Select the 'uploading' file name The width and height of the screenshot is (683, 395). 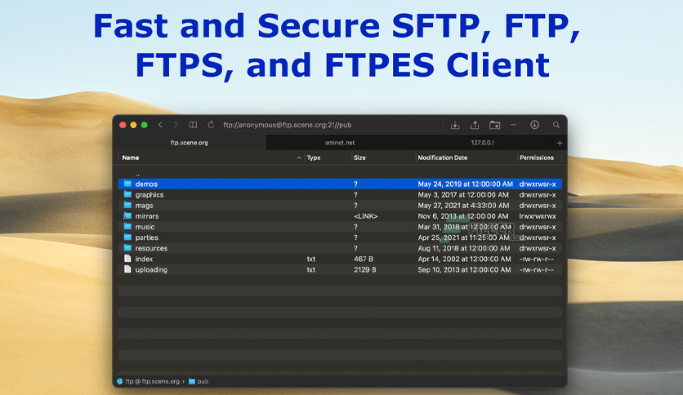(151, 269)
